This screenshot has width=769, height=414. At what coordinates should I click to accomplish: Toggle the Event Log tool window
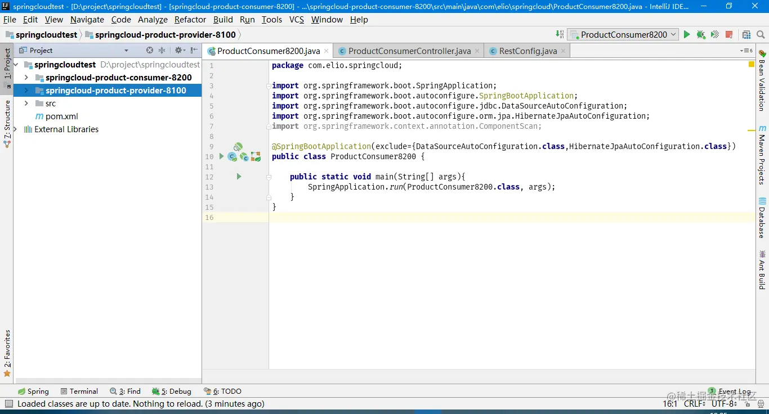[x=730, y=391]
